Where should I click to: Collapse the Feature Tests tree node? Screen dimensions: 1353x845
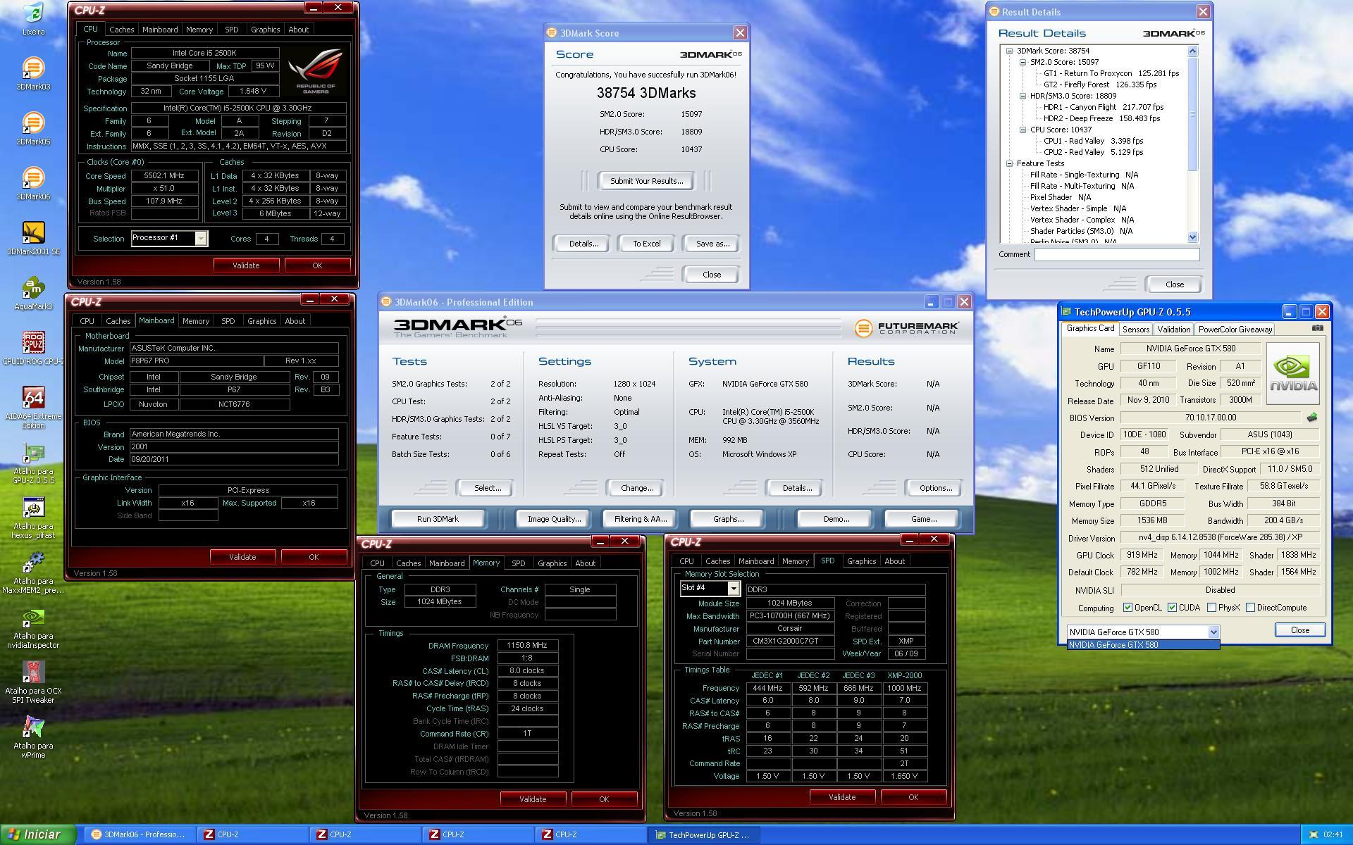1009,163
